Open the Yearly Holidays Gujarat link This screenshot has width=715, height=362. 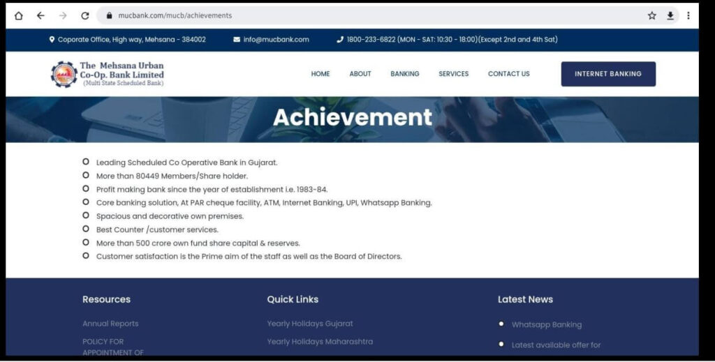[310, 324]
